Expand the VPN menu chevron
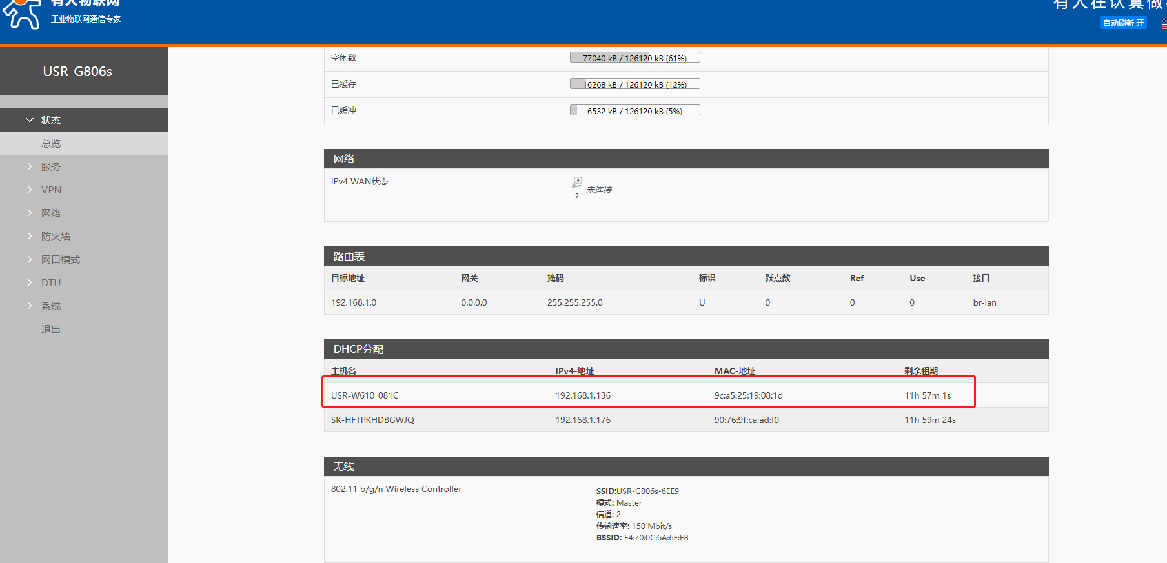 (x=30, y=190)
